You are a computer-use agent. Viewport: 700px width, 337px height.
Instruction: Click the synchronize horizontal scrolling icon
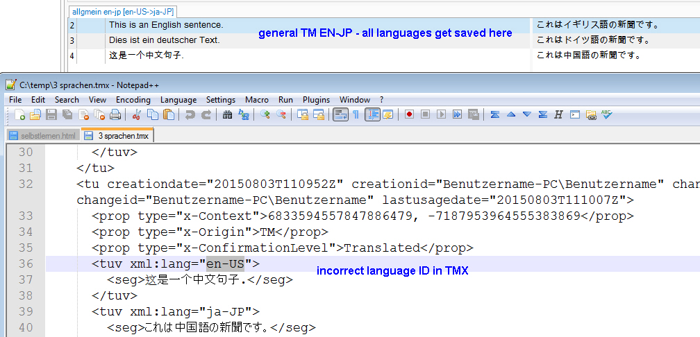[318, 115]
